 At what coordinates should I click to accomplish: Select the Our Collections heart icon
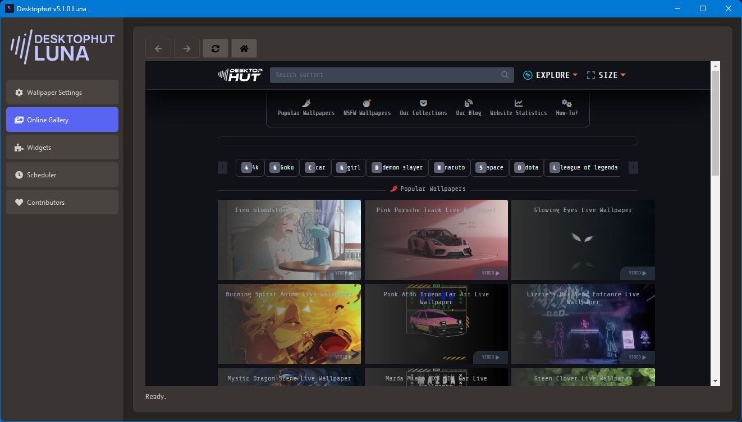pyautogui.click(x=423, y=102)
